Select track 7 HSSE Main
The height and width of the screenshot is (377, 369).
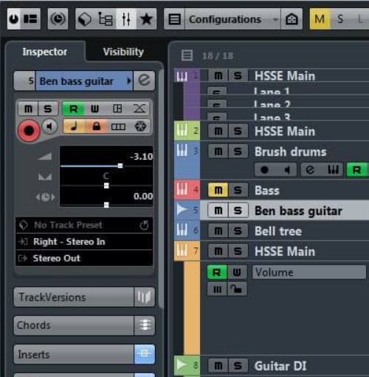click(285, 251)
